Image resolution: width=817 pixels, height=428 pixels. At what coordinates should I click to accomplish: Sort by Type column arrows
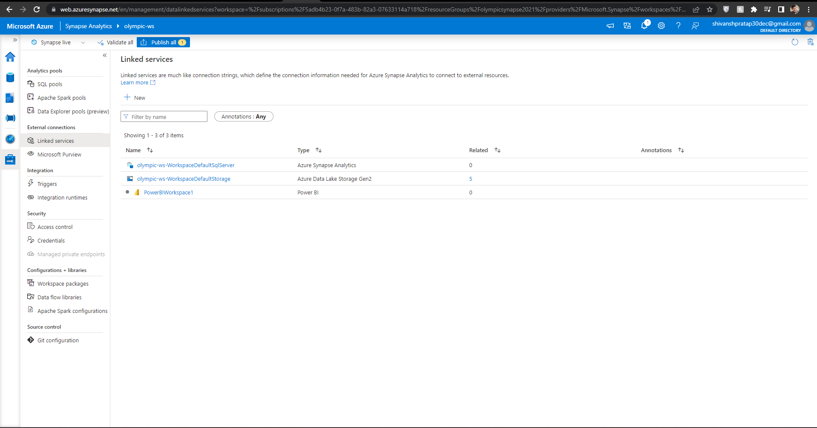point(319,150)
